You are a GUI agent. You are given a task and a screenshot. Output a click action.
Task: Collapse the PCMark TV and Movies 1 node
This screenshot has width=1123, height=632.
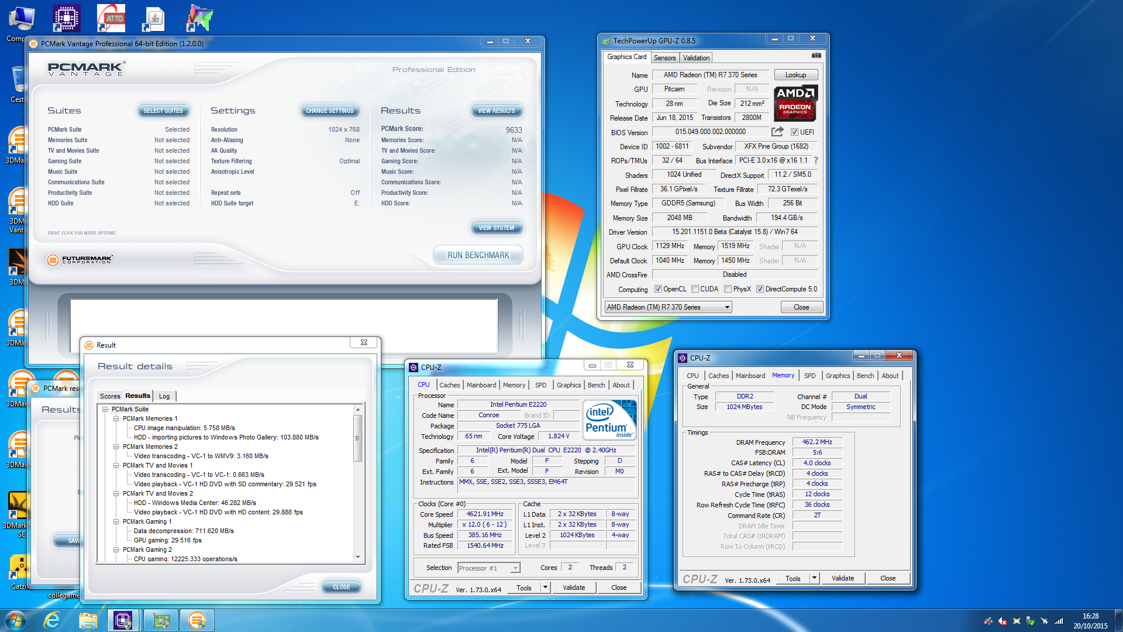pyautogui.click(x=116, y=466)
